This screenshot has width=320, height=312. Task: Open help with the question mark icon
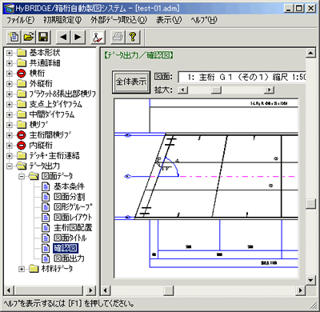[133, 37]
